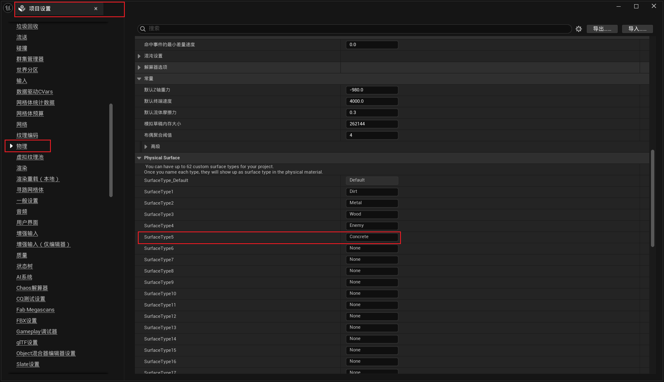Edit the 模拟草稿内存大小 value 262144
The width and height of the screenshot is (664, 382).
pyautogui.click(x=372, y=124)
